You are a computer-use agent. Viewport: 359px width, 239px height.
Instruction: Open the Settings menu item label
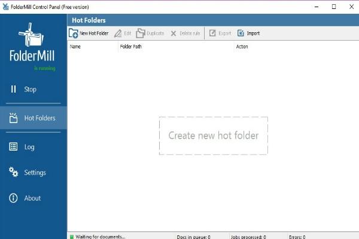click(35, 173)
